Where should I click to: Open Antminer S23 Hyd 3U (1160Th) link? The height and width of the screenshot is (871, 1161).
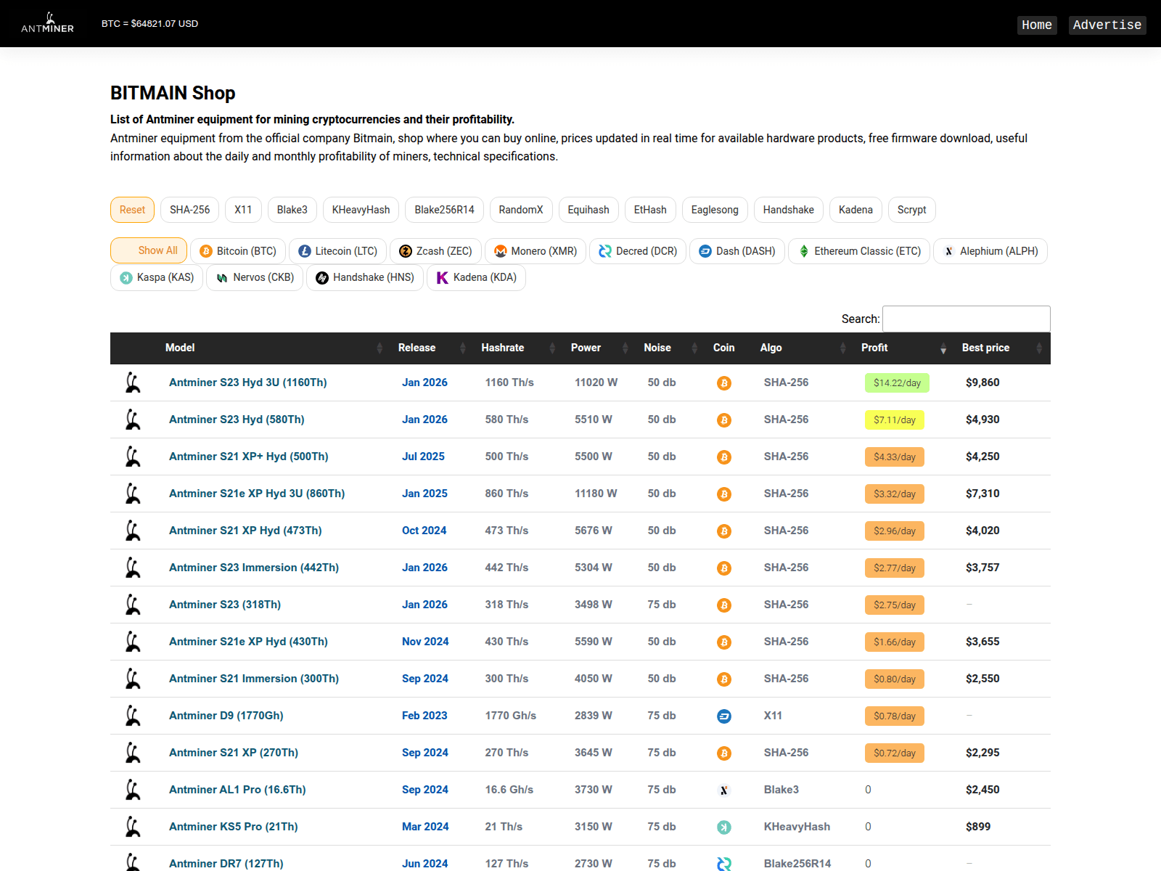(x=248, y=383)
